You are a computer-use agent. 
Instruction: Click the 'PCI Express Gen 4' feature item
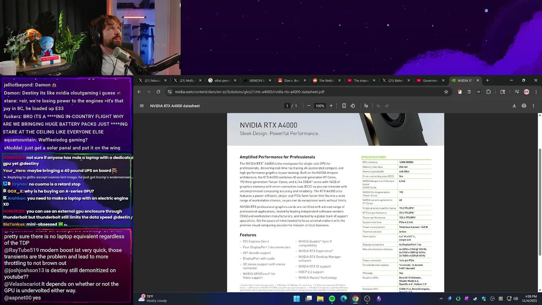(256, 242)
